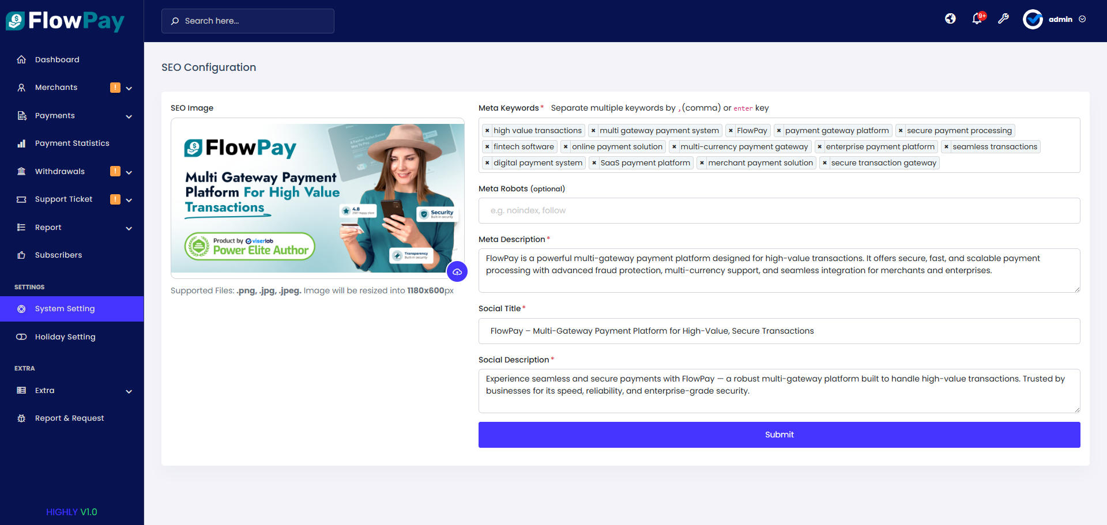Remove the 'multi-currency payment gateway' keyword
This screenshot has width=1107, height=525.
click(x=674, y=147)
